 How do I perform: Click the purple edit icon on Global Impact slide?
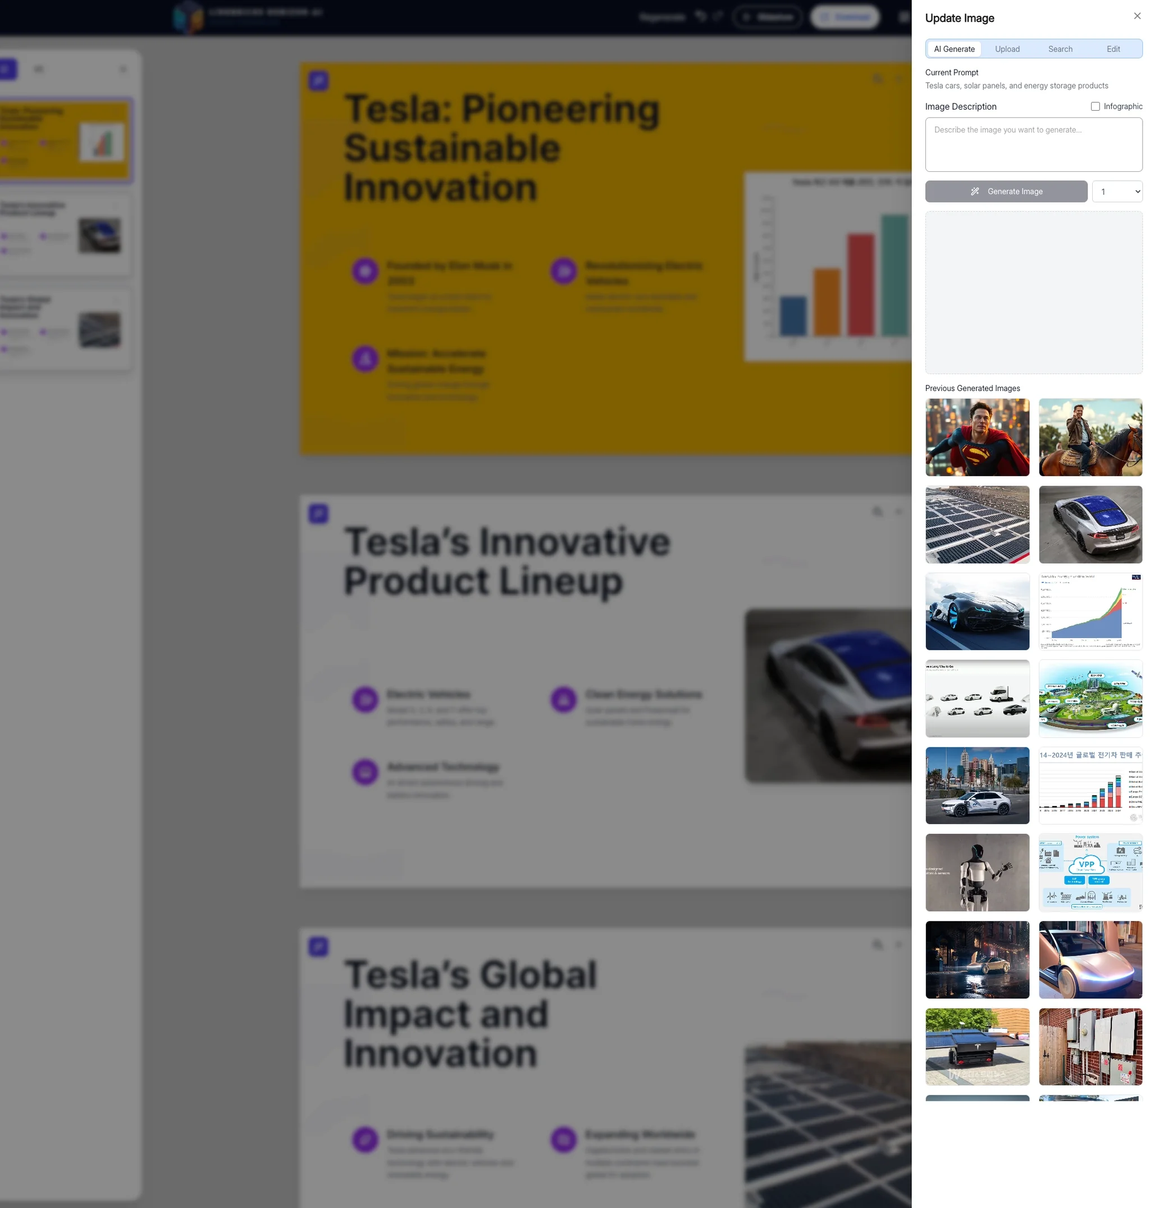pos(318,946)
